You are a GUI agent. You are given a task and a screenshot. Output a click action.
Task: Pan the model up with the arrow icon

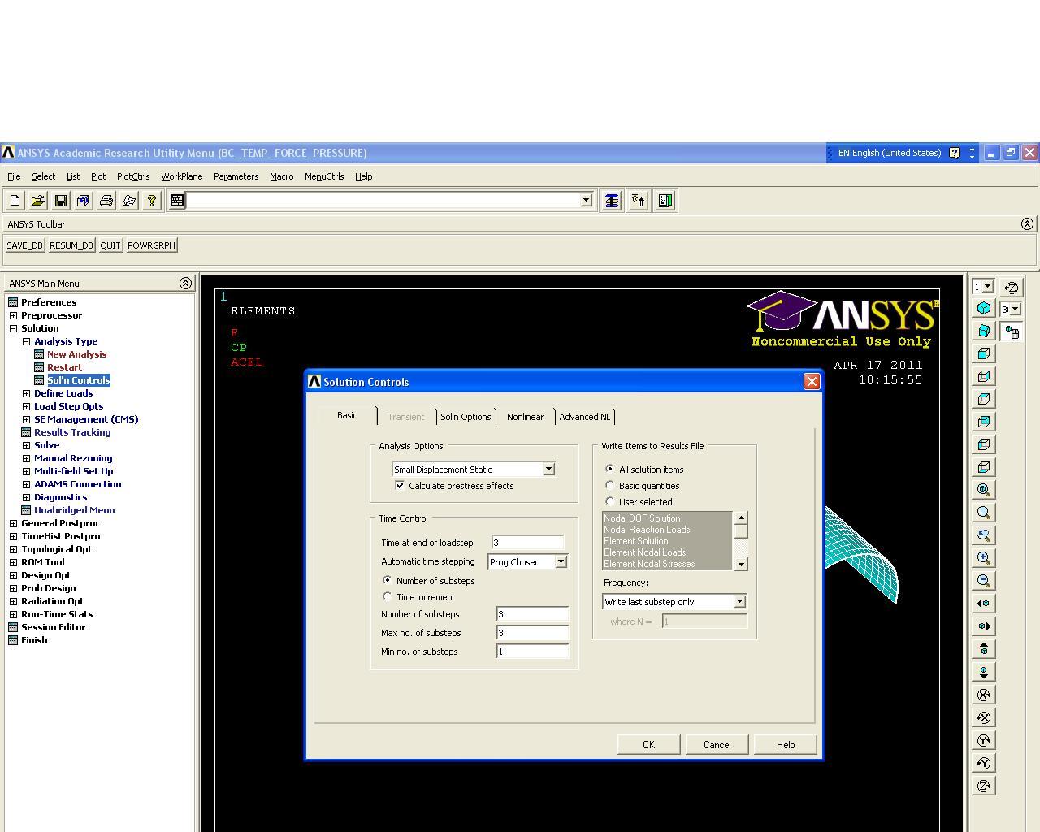tap(984, 649)
